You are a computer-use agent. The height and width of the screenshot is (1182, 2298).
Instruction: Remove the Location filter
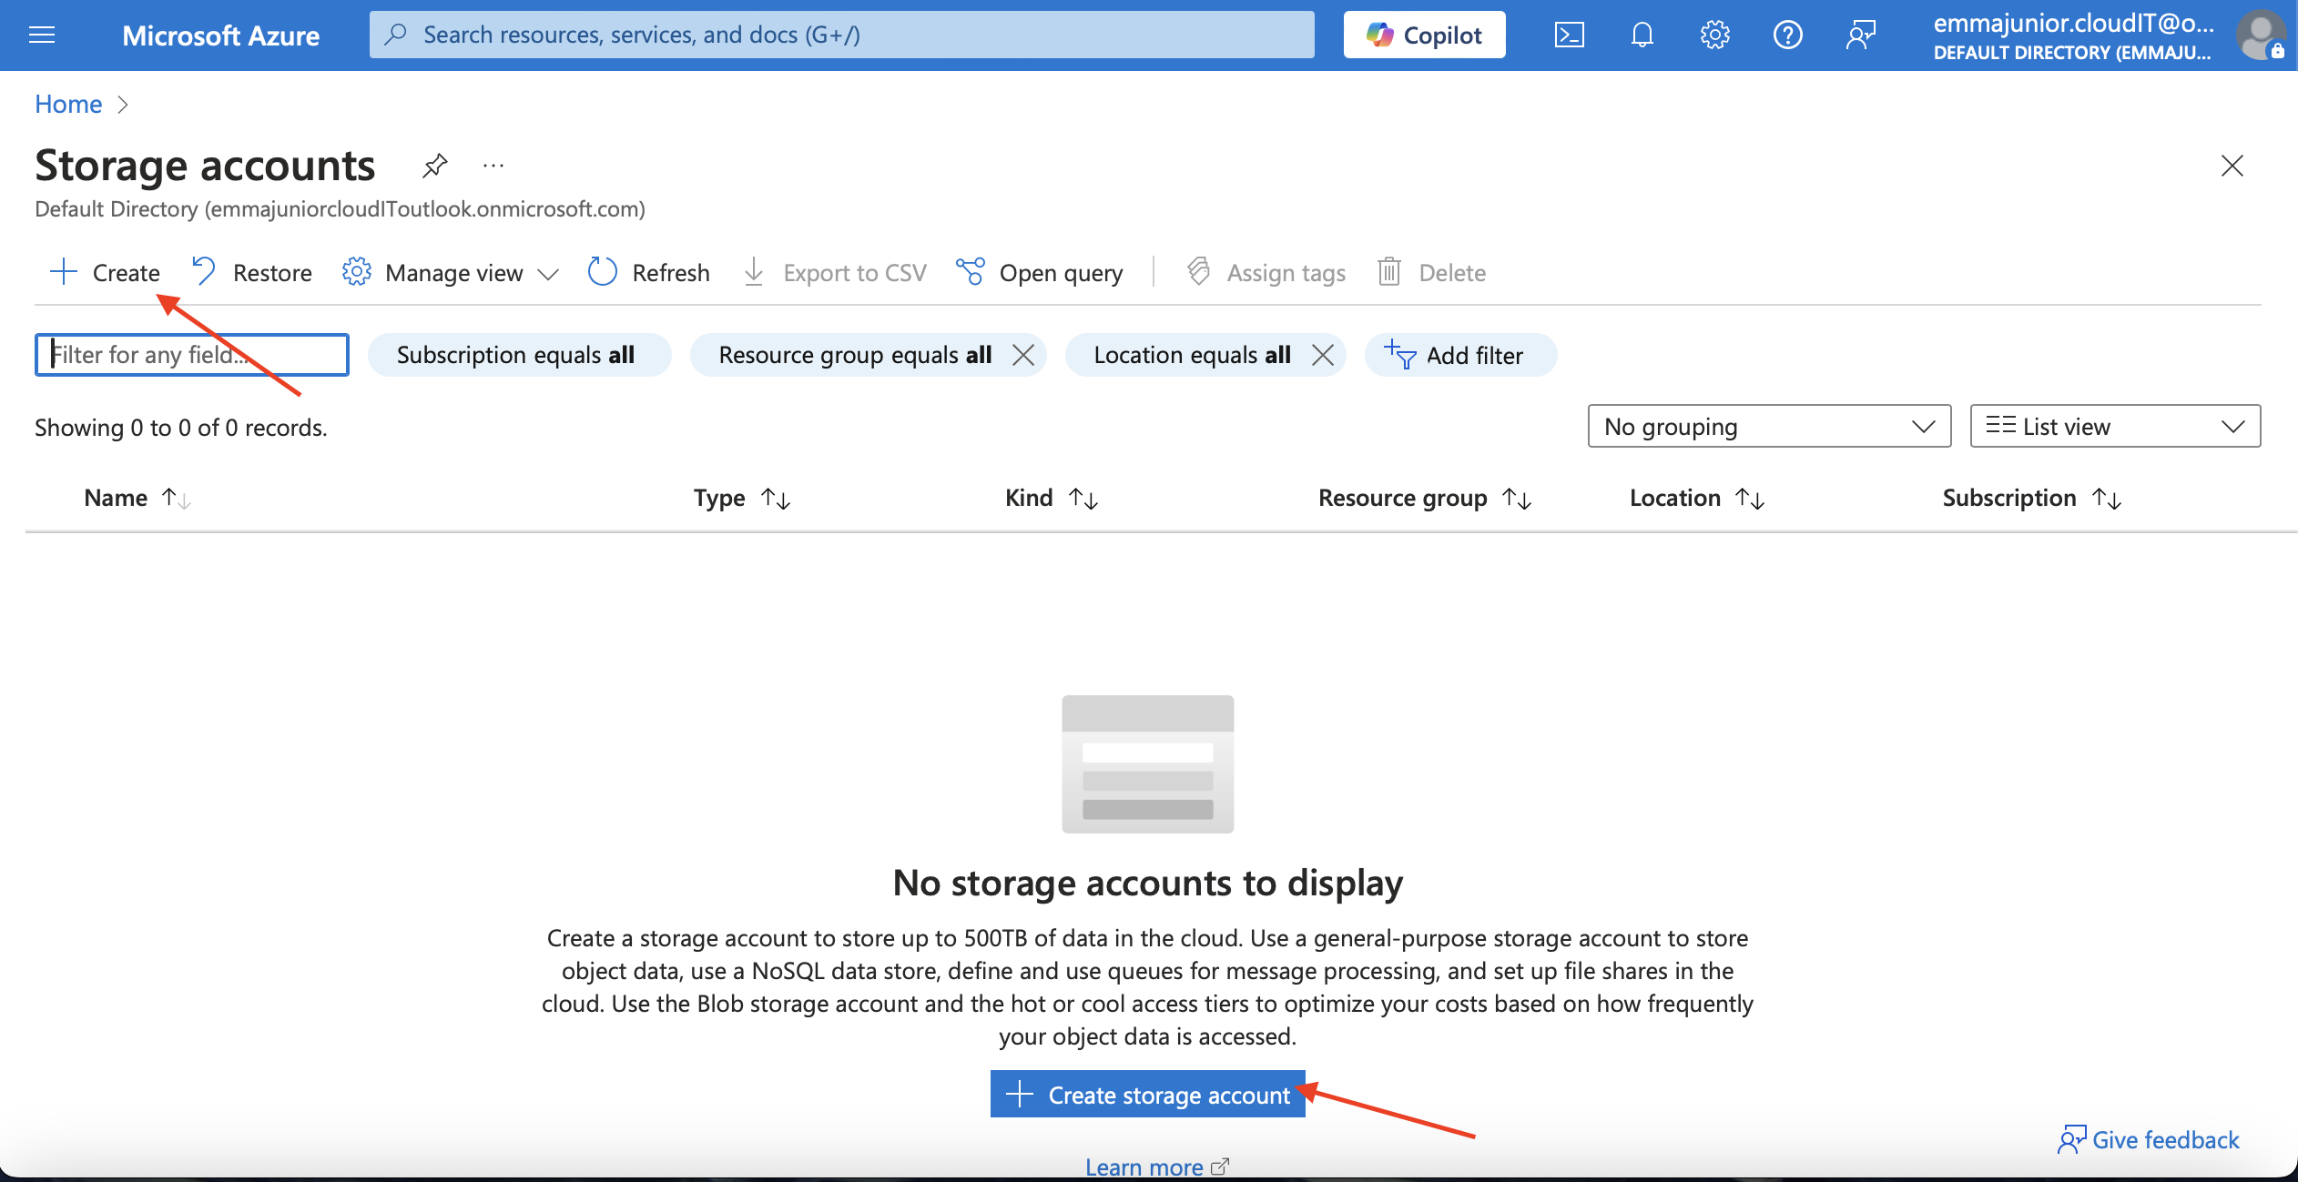[x=1323, y=355]
